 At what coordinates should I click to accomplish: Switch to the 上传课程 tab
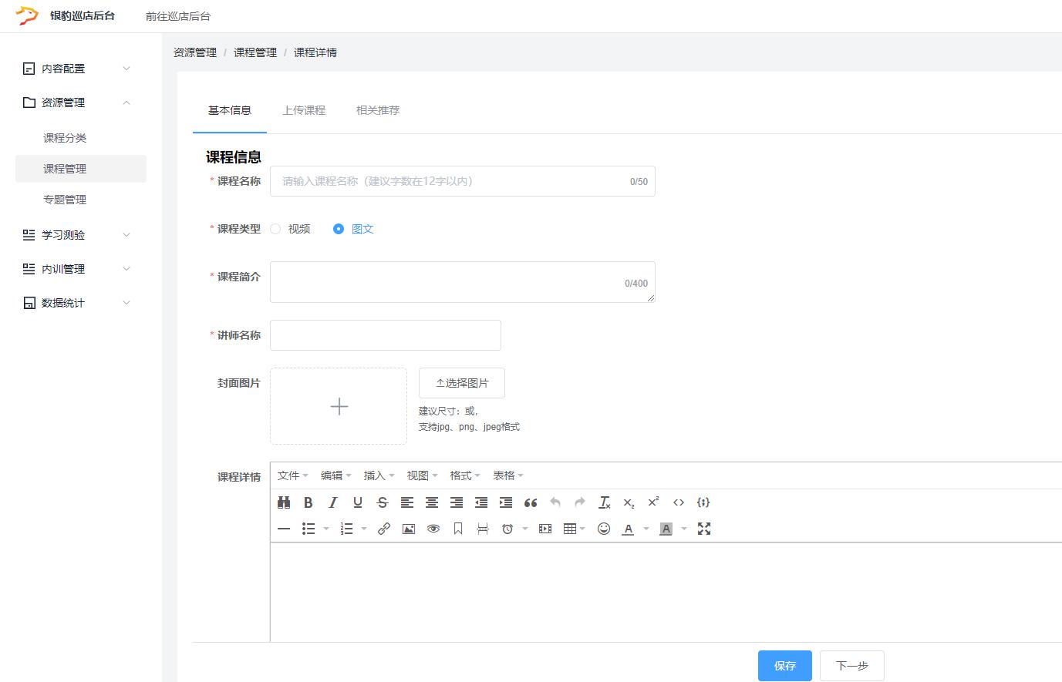point(304,110)
